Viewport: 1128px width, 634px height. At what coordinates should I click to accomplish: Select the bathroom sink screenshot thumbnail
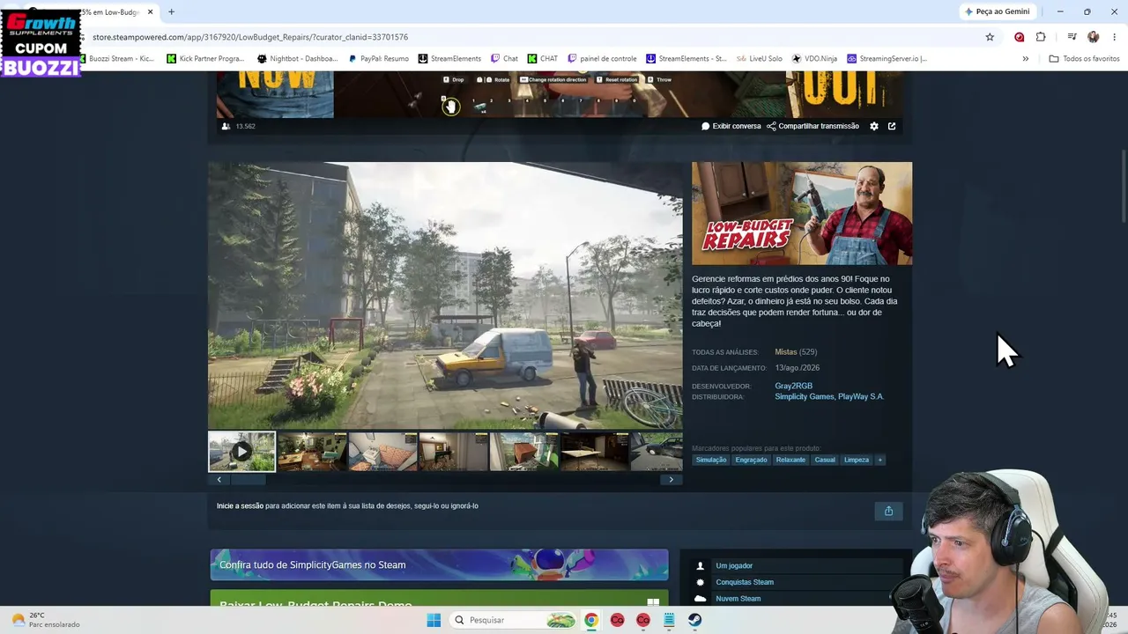382,452
